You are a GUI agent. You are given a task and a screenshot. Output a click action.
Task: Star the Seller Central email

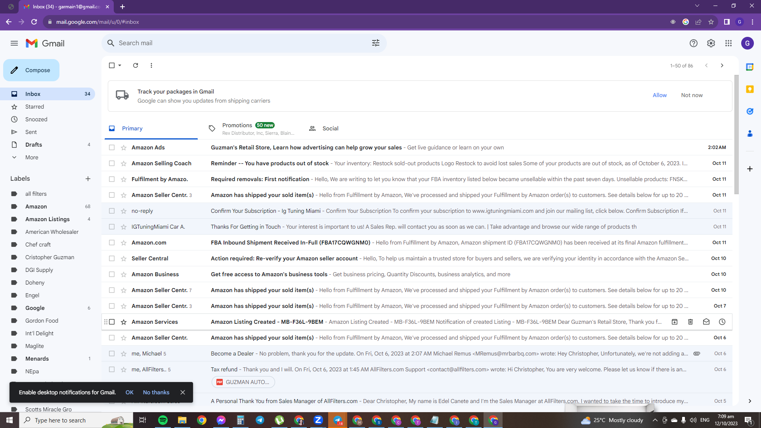coord(124,258)
